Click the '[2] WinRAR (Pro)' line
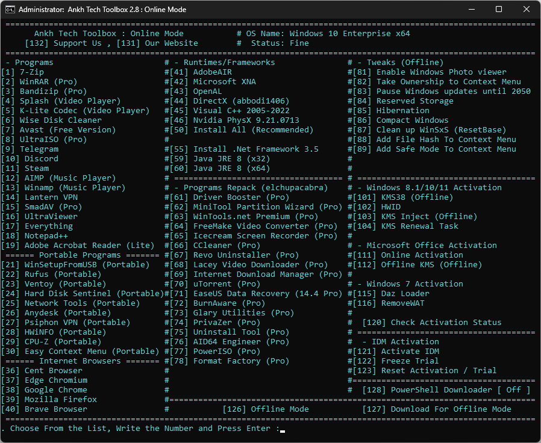541x443 pixels. [39, 82]
